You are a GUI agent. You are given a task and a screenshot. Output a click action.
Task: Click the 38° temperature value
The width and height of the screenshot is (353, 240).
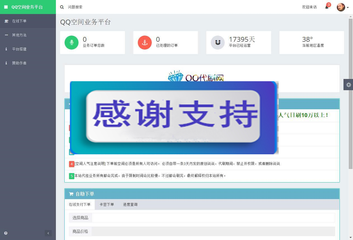307,39
